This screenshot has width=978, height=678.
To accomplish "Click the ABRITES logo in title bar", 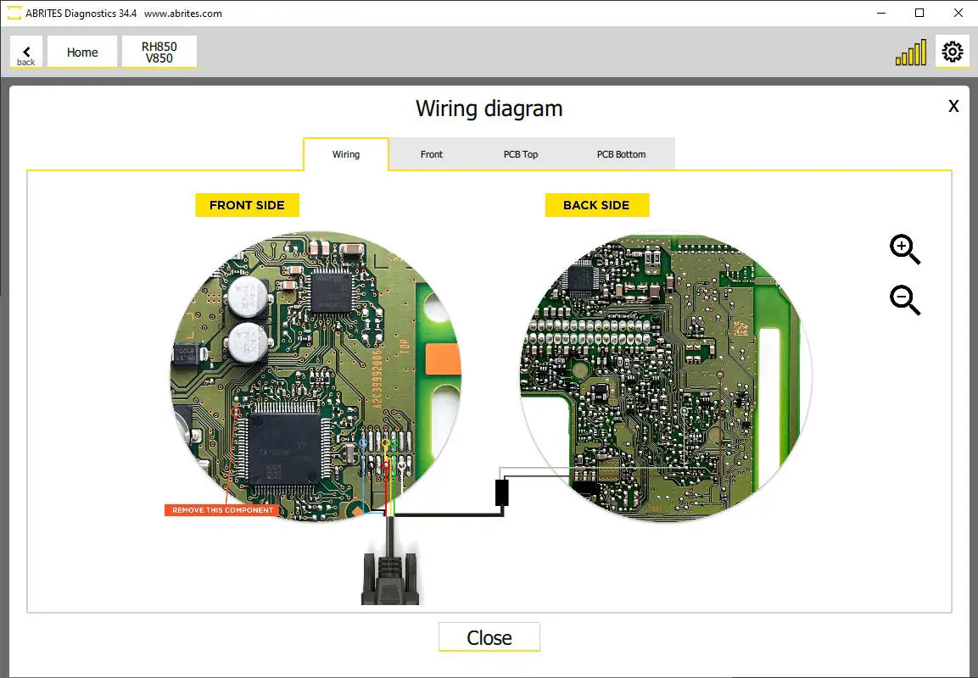I will pyautogui.click(x=14, y=13).
